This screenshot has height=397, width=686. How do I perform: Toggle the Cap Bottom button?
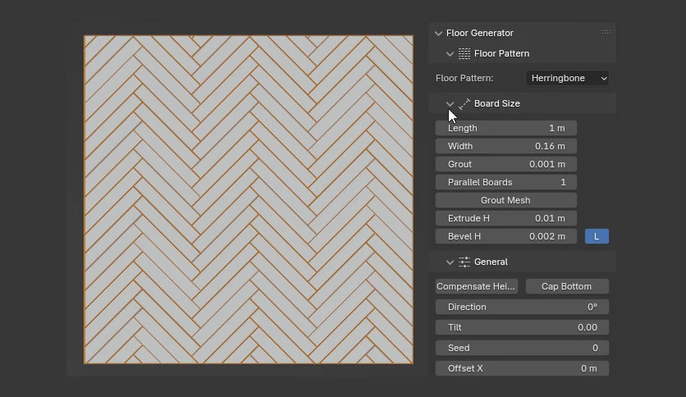[567, 286]
